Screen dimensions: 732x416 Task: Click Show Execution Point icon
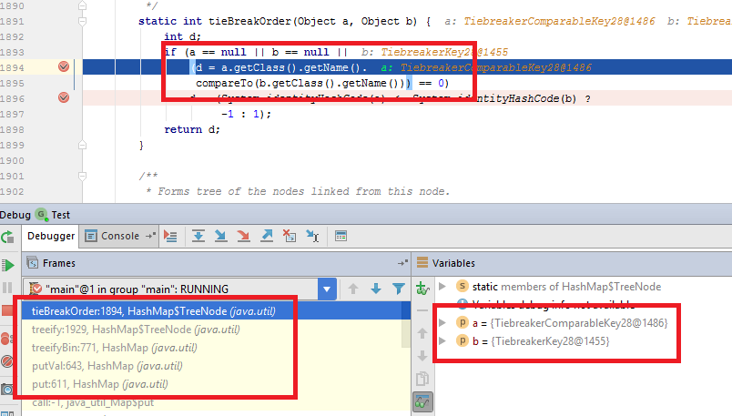170,236
